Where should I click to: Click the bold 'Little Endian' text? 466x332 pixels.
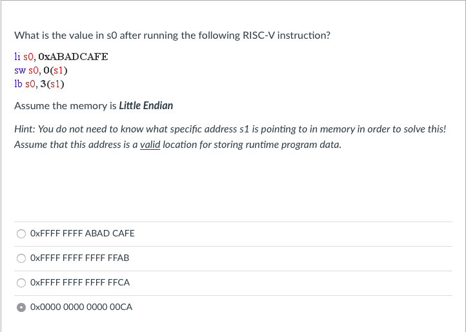pos(146,106)
